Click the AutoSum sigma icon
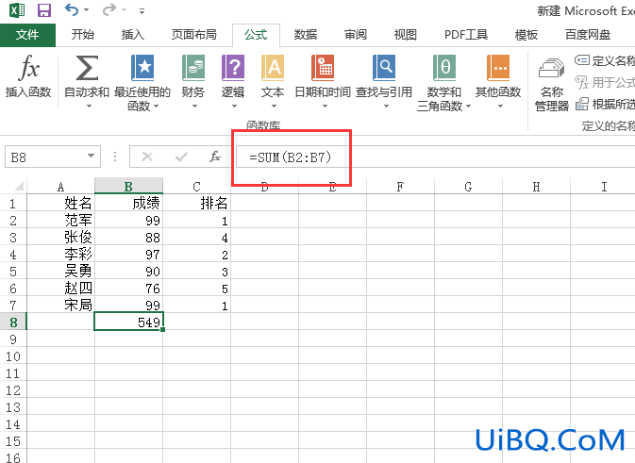Image resolution: width=635 pixels, height=463 pixels. click(87, 68)
